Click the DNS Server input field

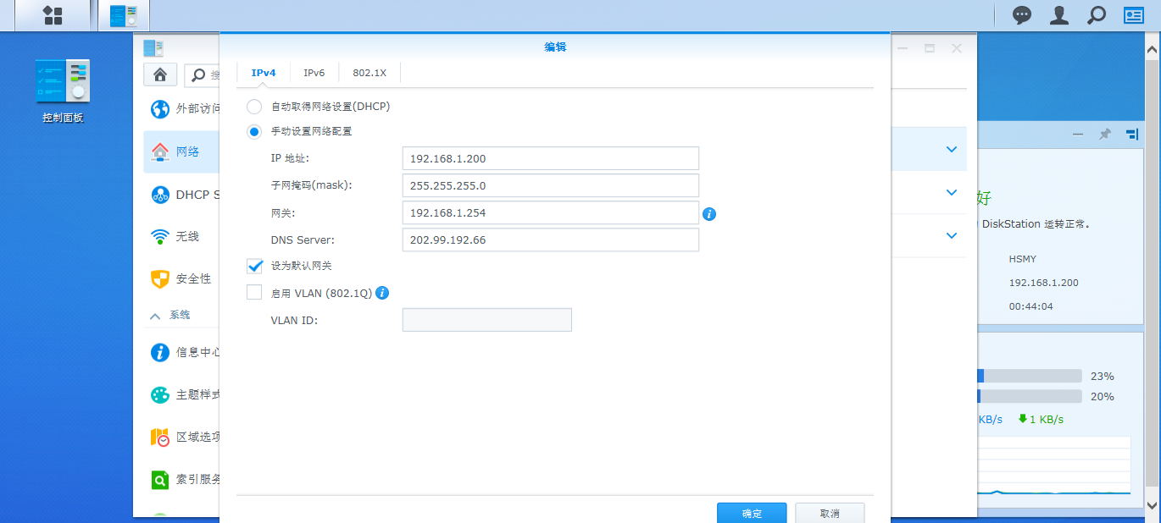551,240
